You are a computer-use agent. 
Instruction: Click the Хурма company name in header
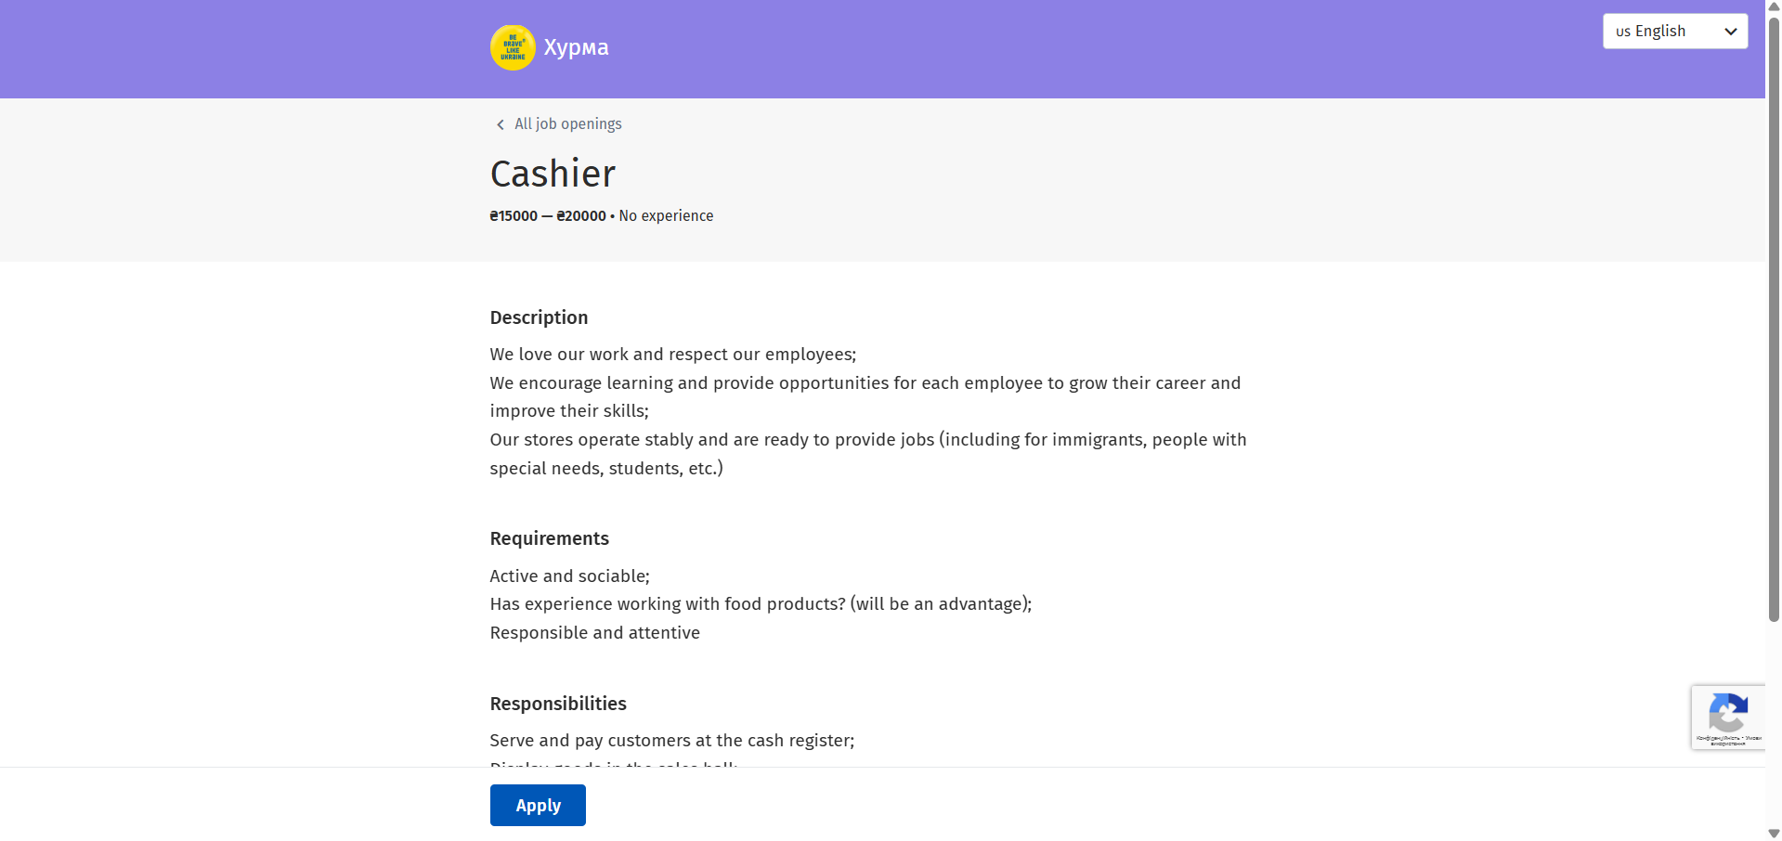pyautogui.click(x=576, y=47)
